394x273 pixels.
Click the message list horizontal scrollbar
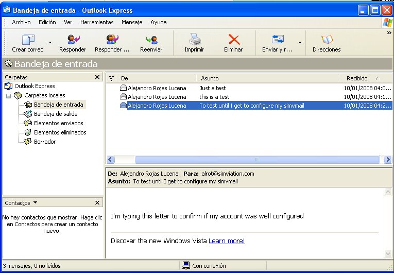pyautogui.click(x=247, y=160)
